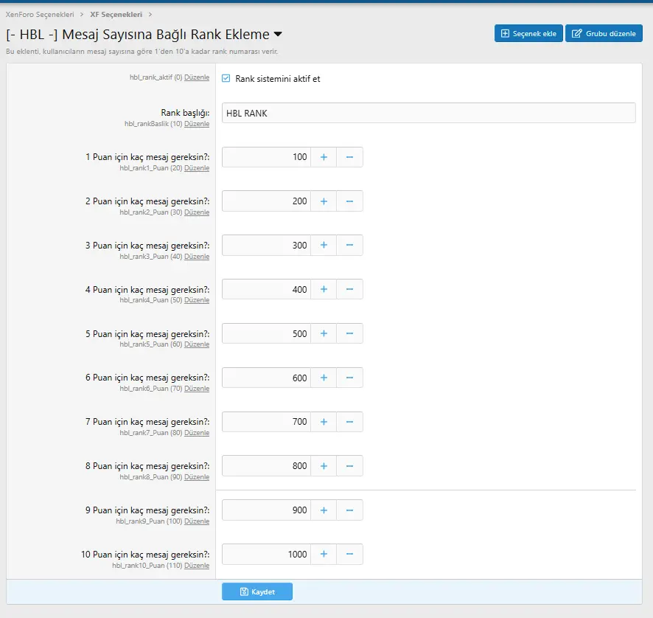The height and width of the screenshot is (618, 653).
Task: Expand the option group title dropdown arrow
Action: pyautogui.click(x=278, y=35)
